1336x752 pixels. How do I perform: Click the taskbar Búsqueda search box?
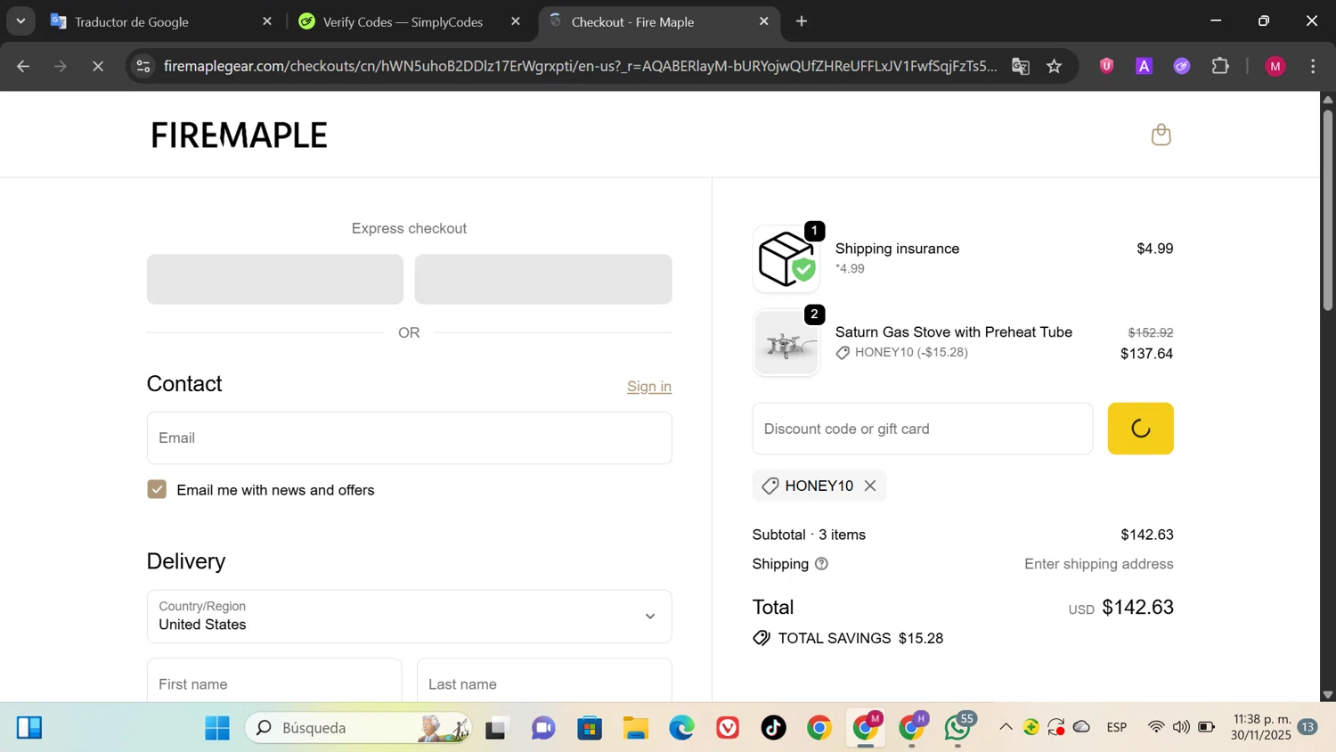click(x=358, y=728)
